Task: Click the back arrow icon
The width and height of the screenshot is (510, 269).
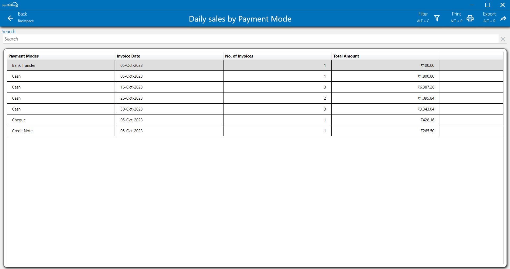Action: click(10, 18)
